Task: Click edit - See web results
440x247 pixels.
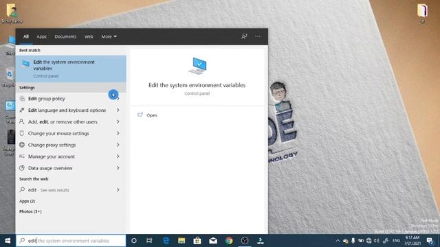Action: 49,190
